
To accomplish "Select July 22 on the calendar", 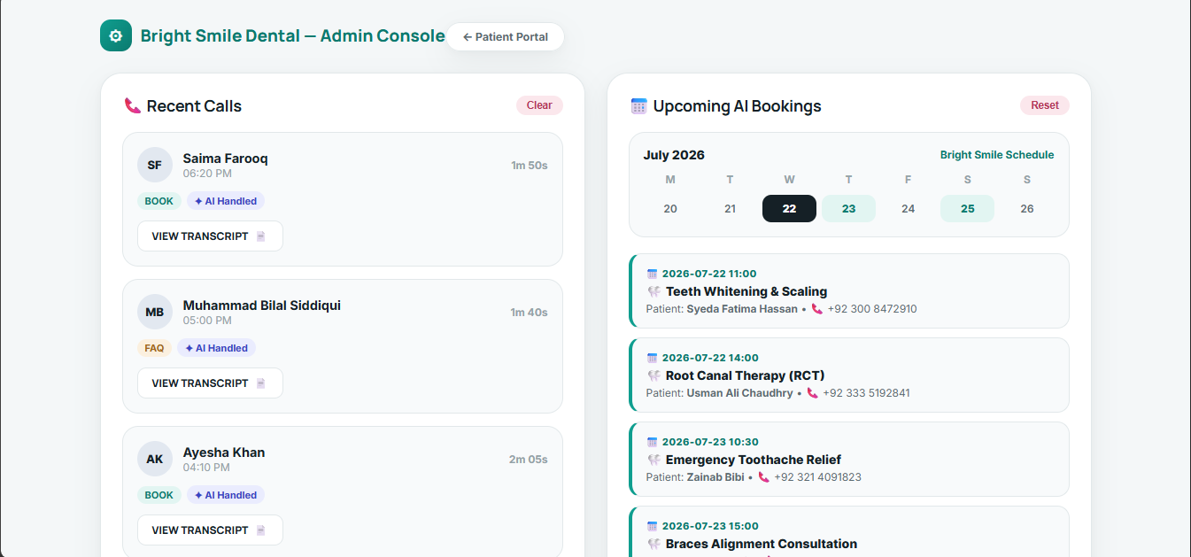I will coord(789,209).
